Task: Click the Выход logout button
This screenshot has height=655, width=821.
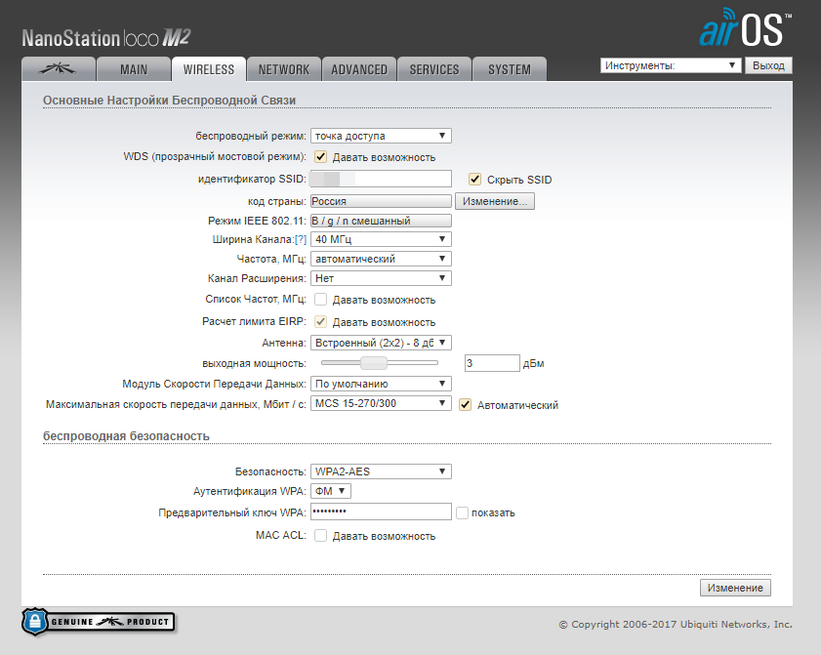Action: click(x=768, y=65)
